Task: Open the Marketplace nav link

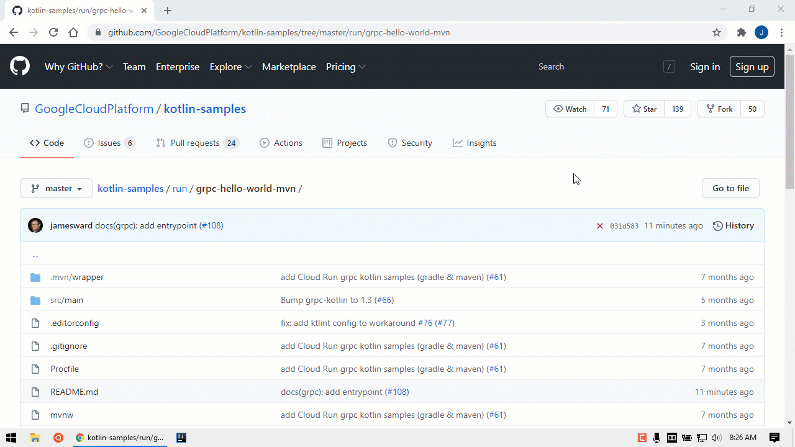Action: [x=289, y=66]
